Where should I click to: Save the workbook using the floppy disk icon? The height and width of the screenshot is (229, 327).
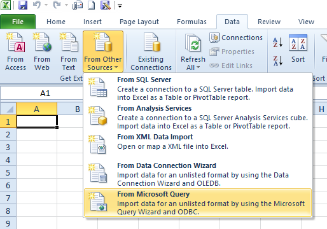point(23,5)
